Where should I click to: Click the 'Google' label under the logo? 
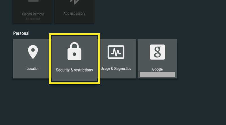pyautogui.click(x=157, y=69)
